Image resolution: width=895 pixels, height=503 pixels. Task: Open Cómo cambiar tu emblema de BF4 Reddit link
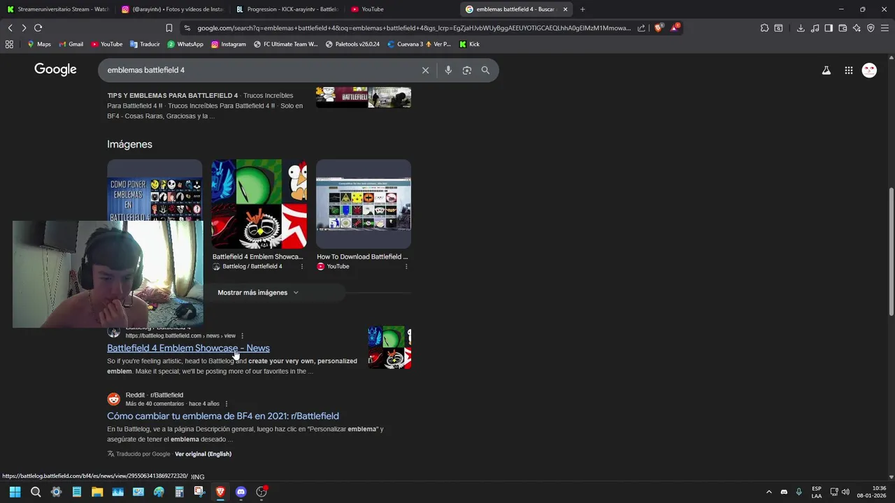[223, 416]
